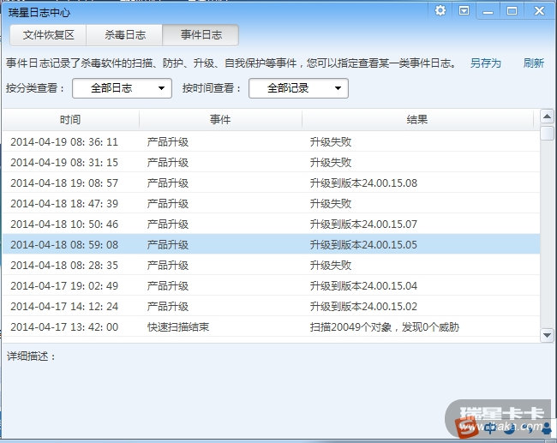Screen dimensions: 557x443
Task: Open settings gear in title bar
Action: tap(440, 10)
